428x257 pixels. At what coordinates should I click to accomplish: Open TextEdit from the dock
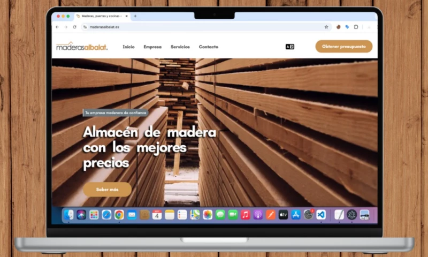339,215
